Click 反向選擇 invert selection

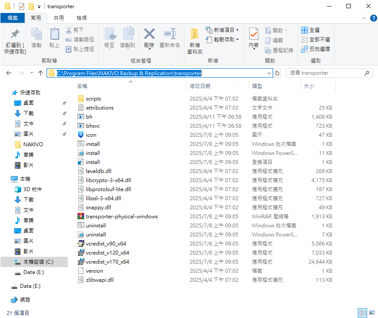pos(315,49)
